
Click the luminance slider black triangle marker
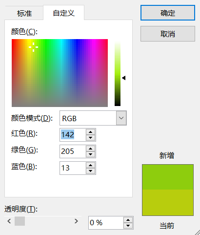(124, 78)
